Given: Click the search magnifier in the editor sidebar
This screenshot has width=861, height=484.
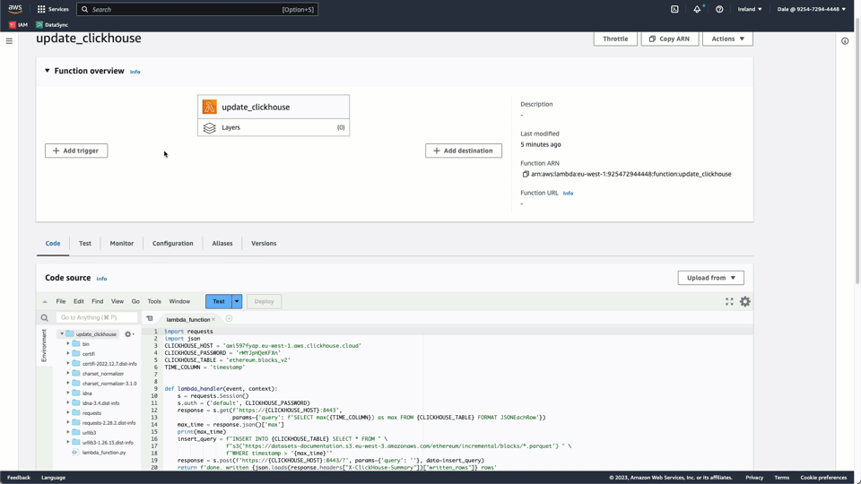Looking at the screenshot, I should tap(44, 317).
